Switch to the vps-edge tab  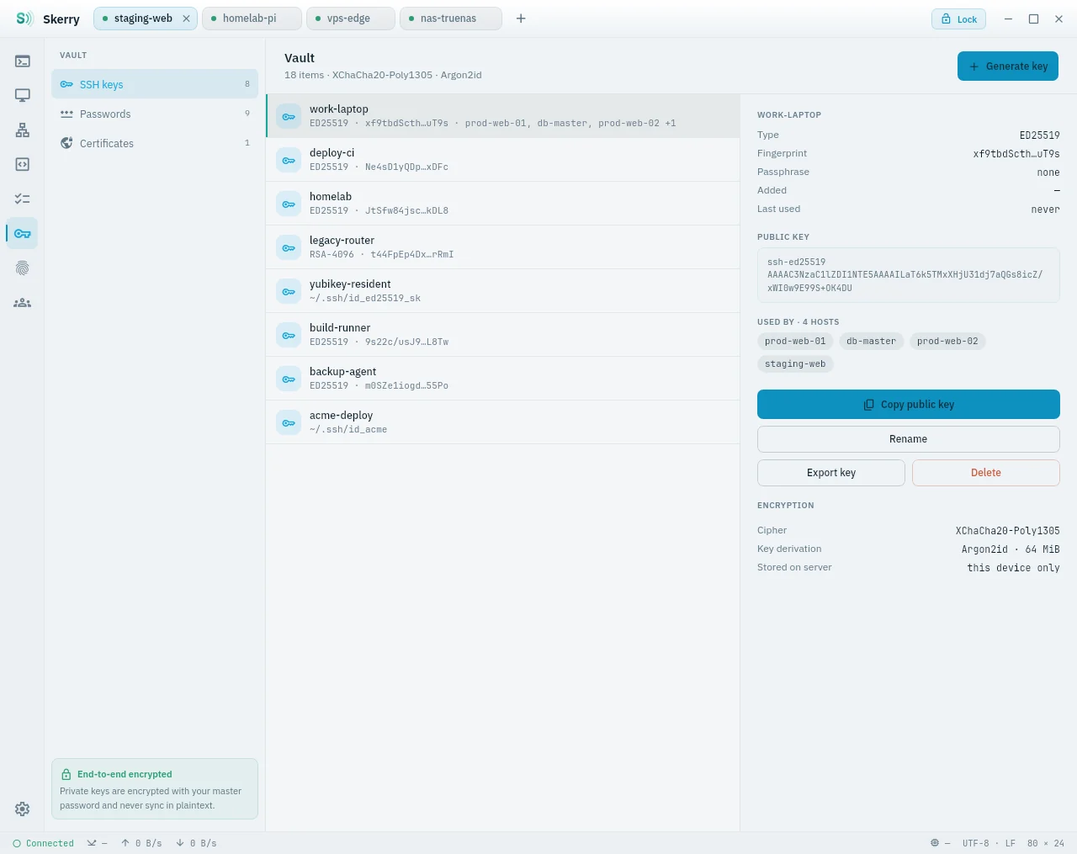(x=351, y=19)
